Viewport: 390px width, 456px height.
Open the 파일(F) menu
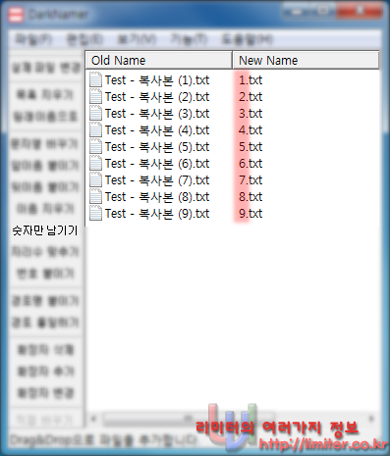33,39
